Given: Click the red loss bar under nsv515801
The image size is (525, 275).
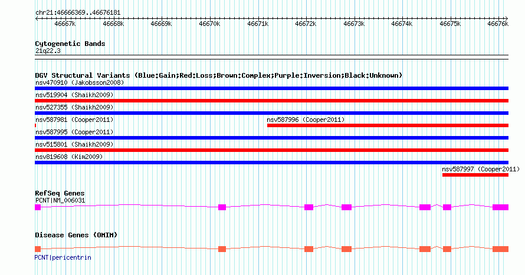Looking at the screenshot, I should [x=271, y=150].
